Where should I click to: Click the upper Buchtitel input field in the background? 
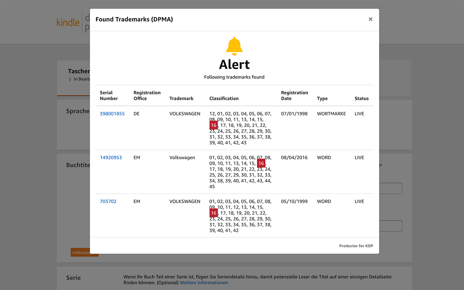click(391, 188)
